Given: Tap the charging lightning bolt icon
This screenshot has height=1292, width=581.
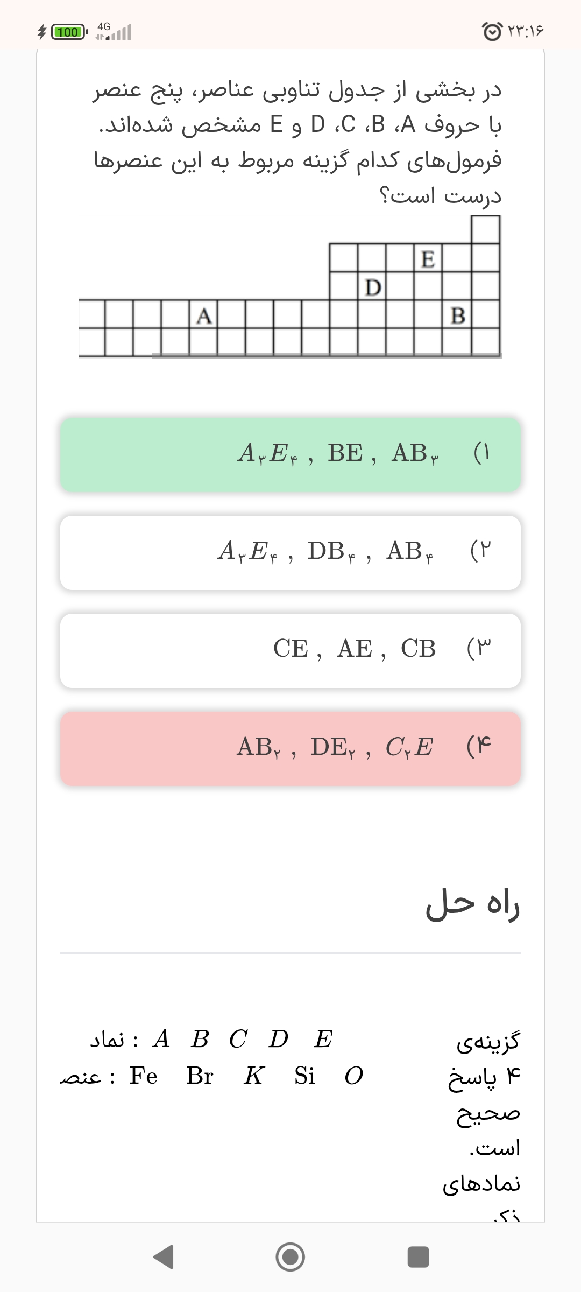Looking at the screenshot, I should click(42, 32).
